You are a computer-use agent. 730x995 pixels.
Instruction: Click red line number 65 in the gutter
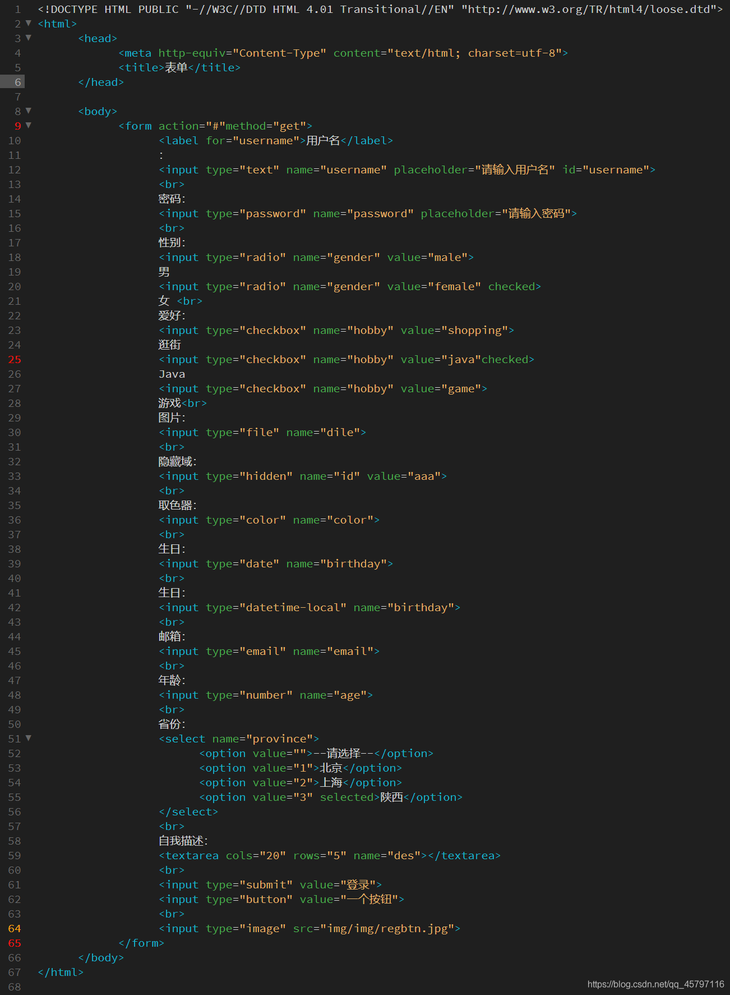[x=15, y=943]
